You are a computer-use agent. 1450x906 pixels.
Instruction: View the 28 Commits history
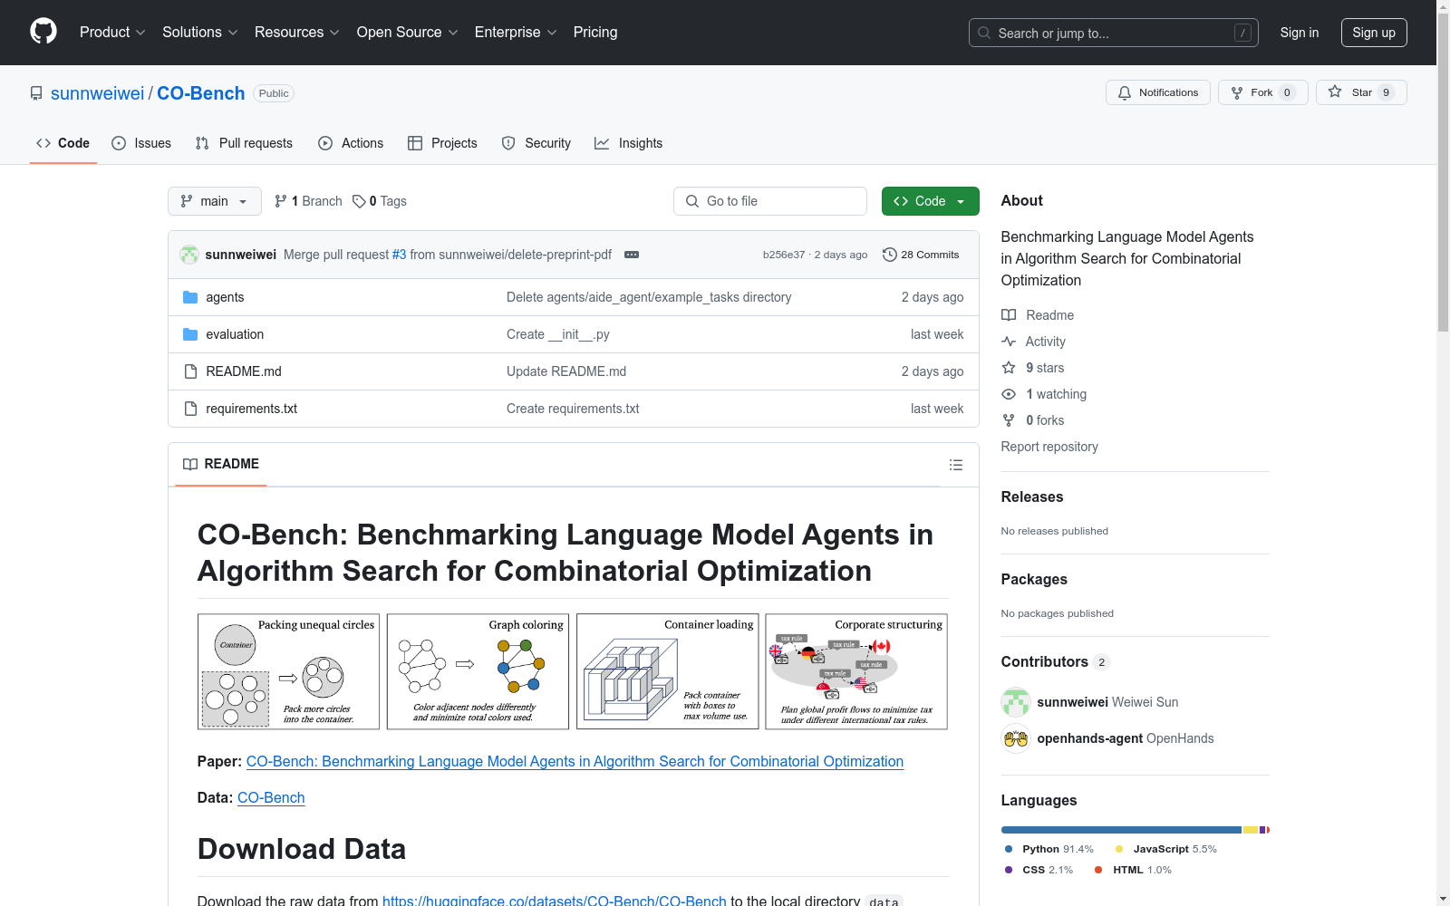921,255
